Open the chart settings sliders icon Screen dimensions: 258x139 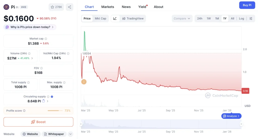251,19
